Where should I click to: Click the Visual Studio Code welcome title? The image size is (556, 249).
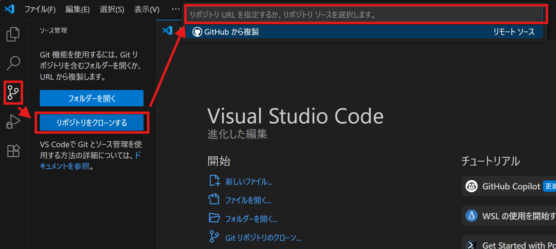(295, 116)
